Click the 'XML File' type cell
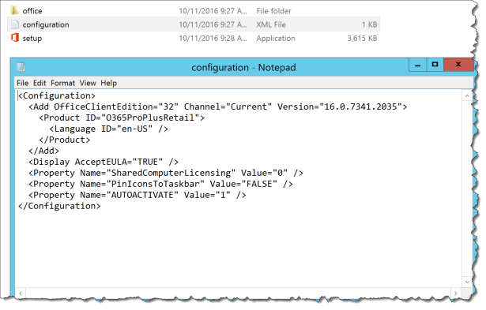Image resolution: width=486 pixels, height=310 pixels. tap(271, 24)
